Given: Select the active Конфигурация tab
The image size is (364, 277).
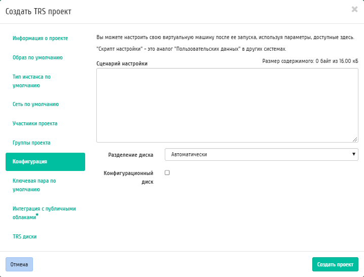Looking at the screenshot, I should point(45,162).
